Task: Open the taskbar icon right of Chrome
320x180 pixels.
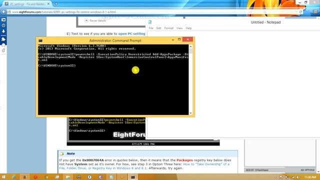Action: [x=57, y=177]
